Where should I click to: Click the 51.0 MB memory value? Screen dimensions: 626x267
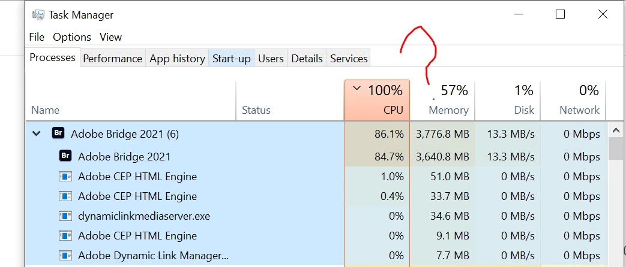tap(449, 177)
